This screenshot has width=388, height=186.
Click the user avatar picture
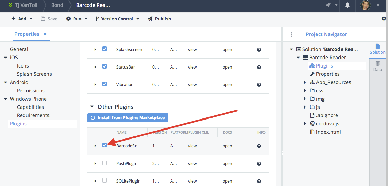(365, 5)
